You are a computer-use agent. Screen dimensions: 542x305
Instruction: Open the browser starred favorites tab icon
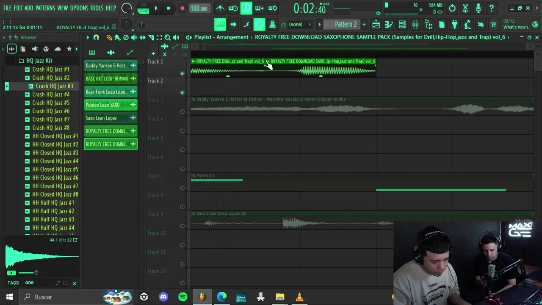pos(69,49)
